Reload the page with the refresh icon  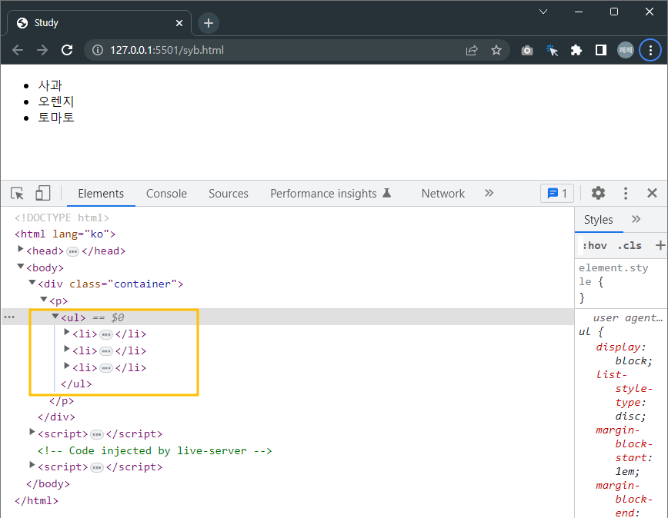67,50
